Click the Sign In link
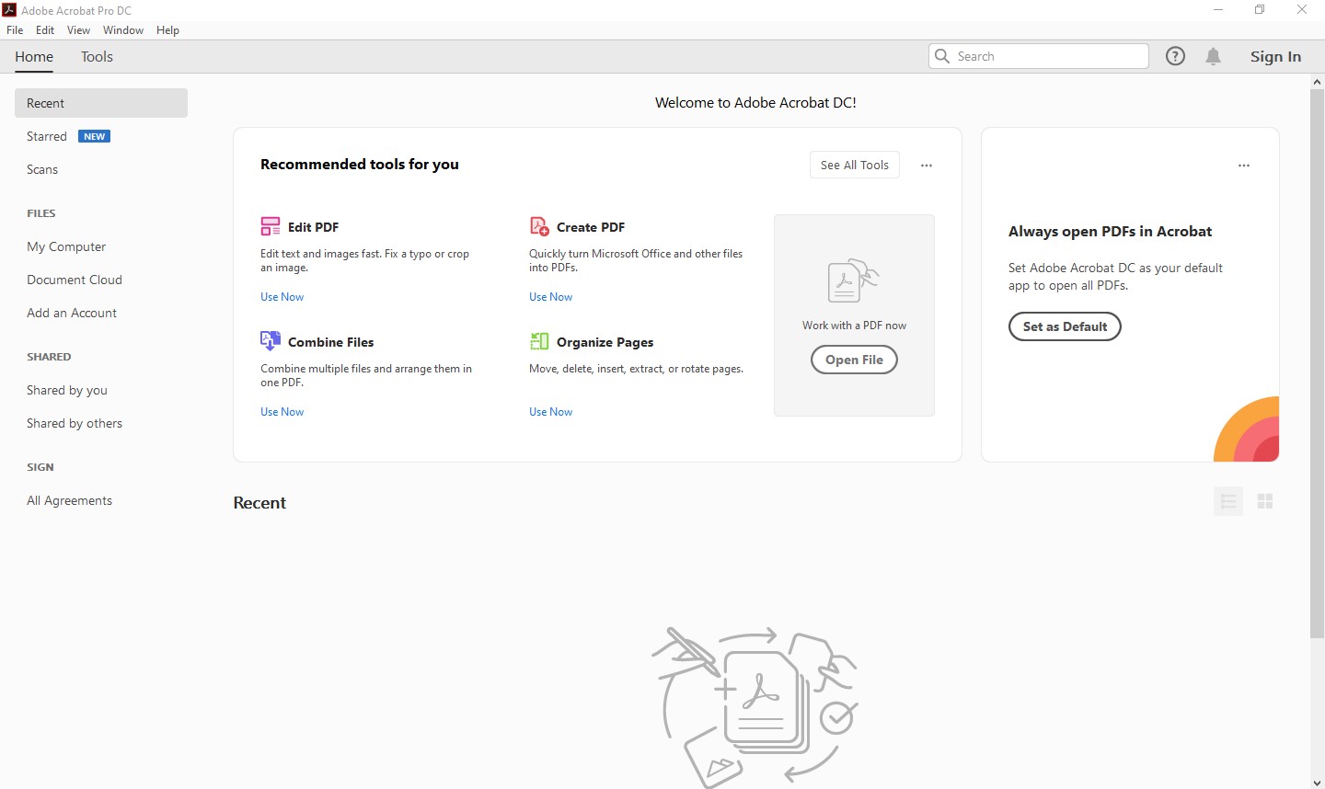The image size is (1325, 789). [1275, 56]
